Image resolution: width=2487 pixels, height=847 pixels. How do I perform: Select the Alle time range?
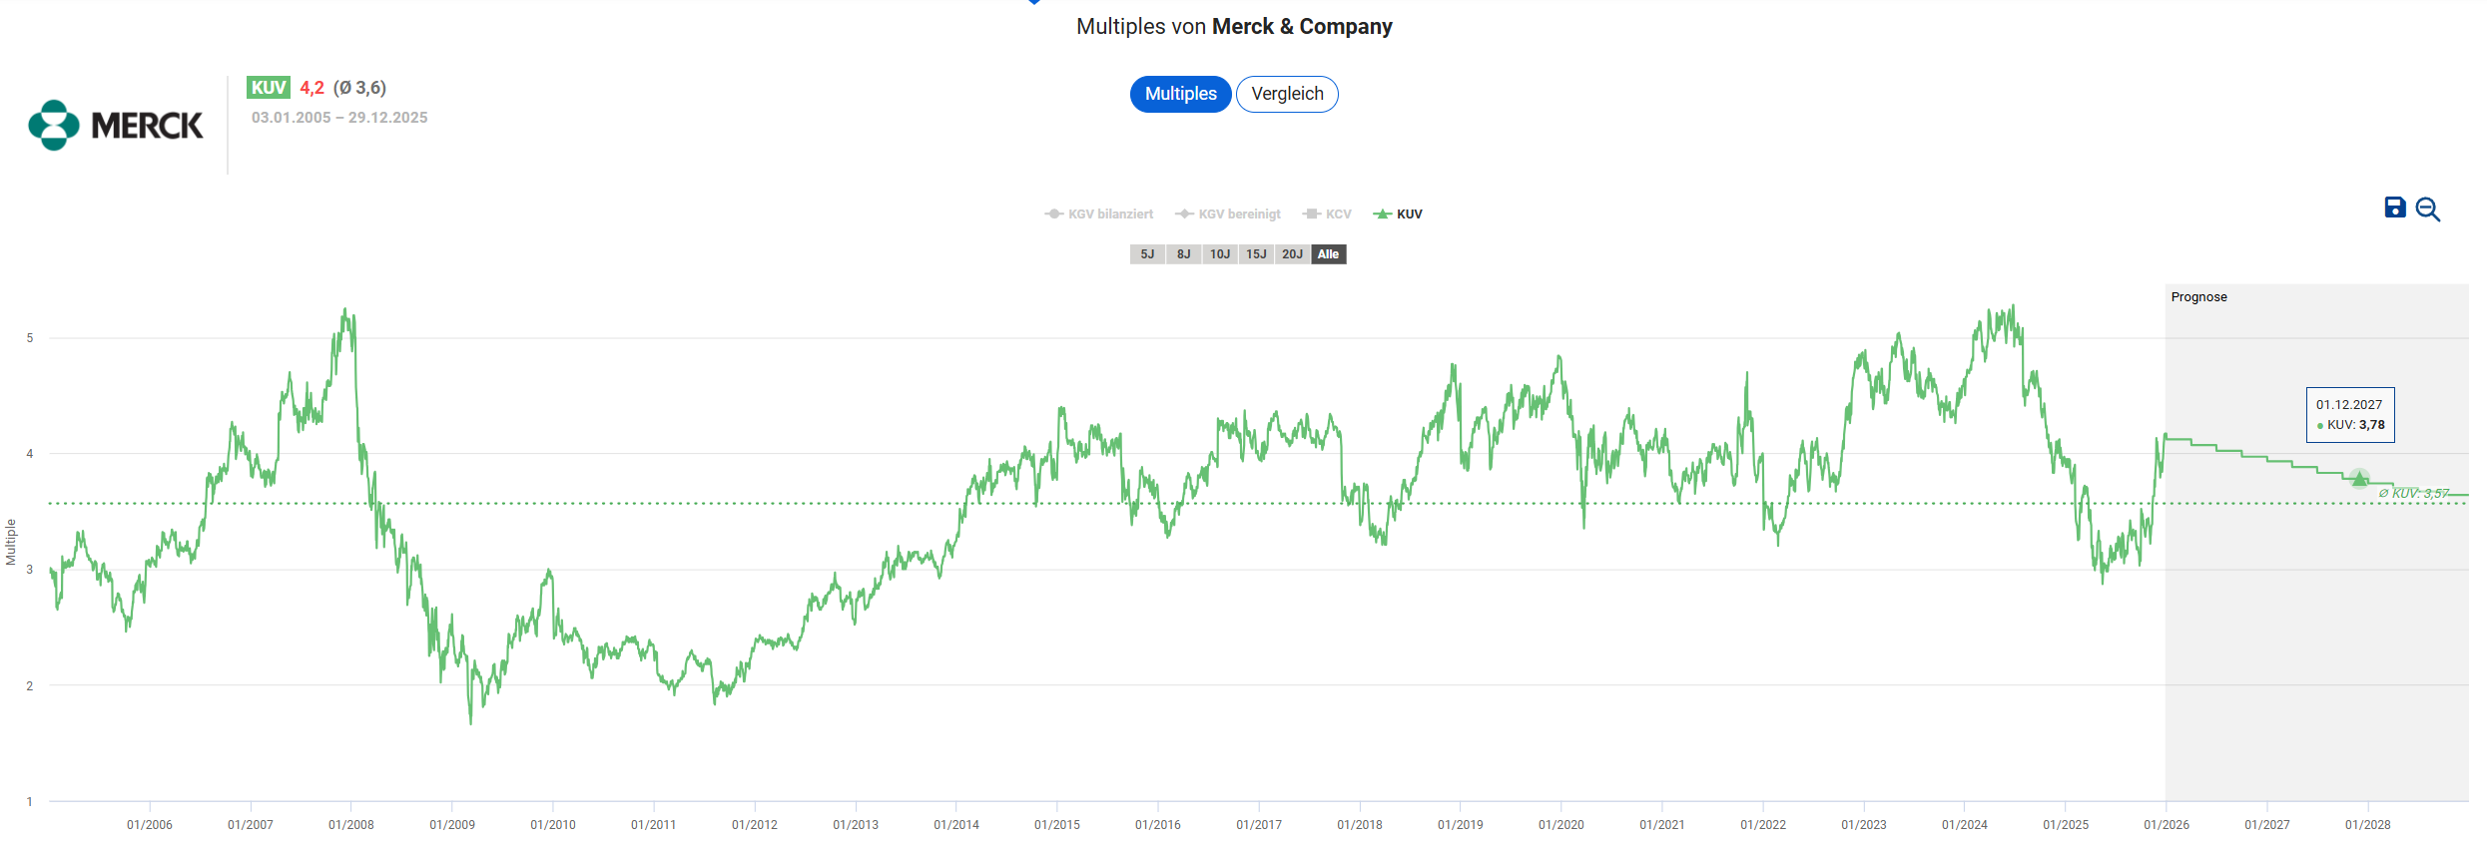point(1328,254)
